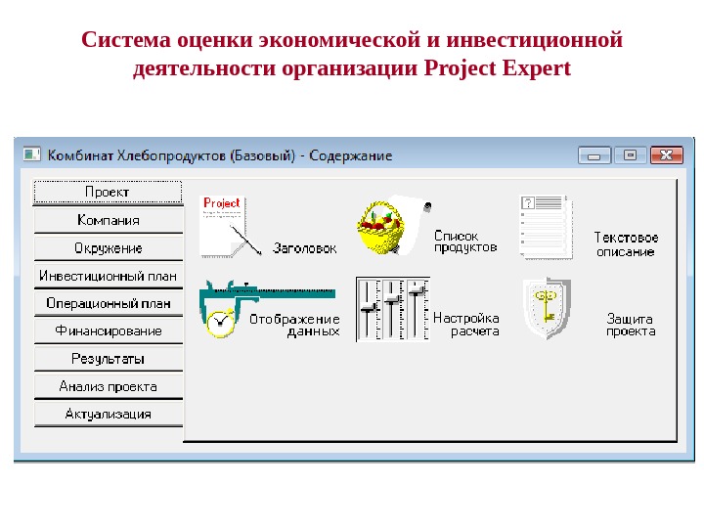Click the Защита проекта label
Image resolution: width=704 pixels, height=528 pixels.
point(631,325)
